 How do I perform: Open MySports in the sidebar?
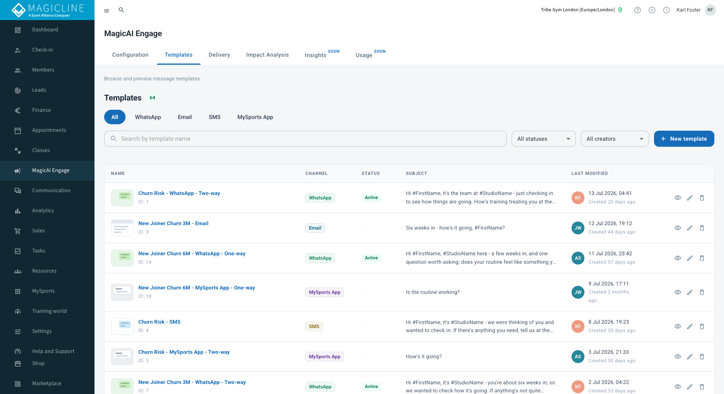47,291
